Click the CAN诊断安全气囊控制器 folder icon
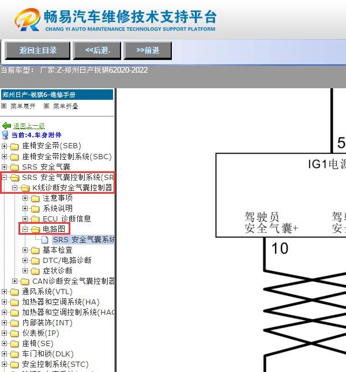 (25, 281)
